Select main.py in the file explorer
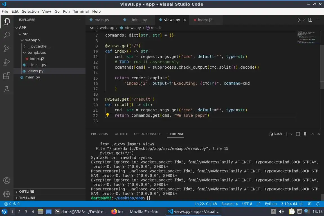The height and width of the screenshot is (216, 324). pos(49,77)
